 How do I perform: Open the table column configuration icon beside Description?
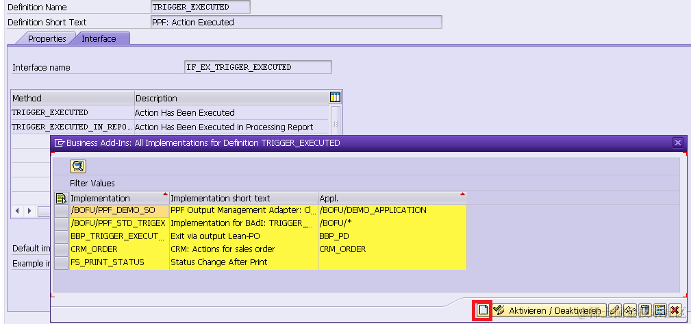(335, 97)
